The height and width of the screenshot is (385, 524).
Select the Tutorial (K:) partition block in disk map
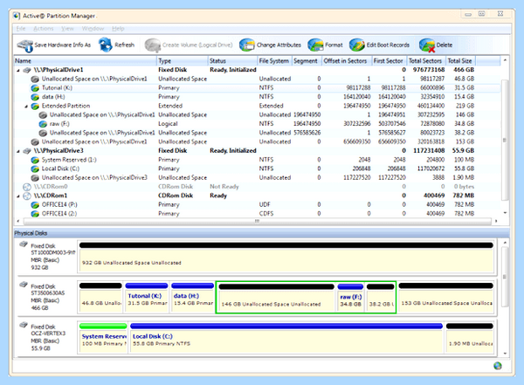tap(147, 298)
